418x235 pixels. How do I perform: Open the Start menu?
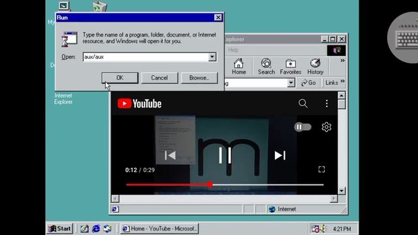pyautogui.click(x=59, y=228)
